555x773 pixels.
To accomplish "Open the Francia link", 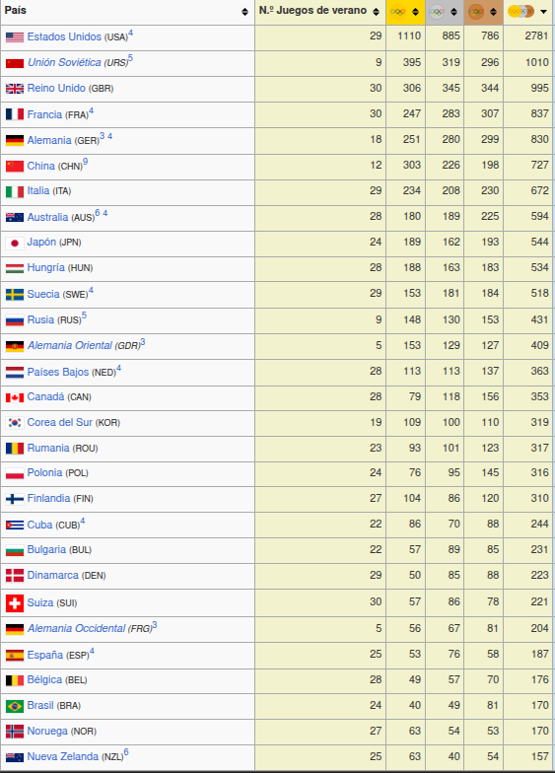I will coord(44,114).
